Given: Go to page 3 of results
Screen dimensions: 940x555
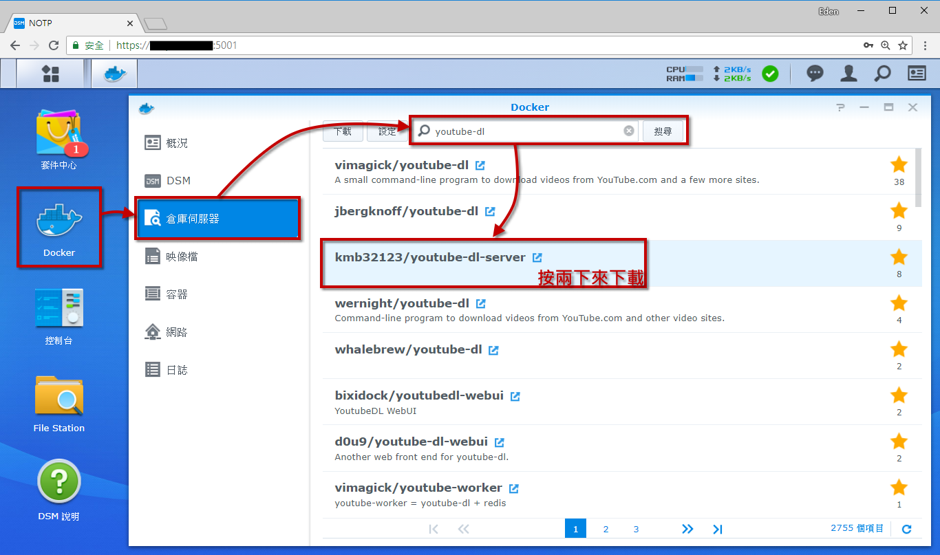Looking at the screenshot, I should 636,529.
